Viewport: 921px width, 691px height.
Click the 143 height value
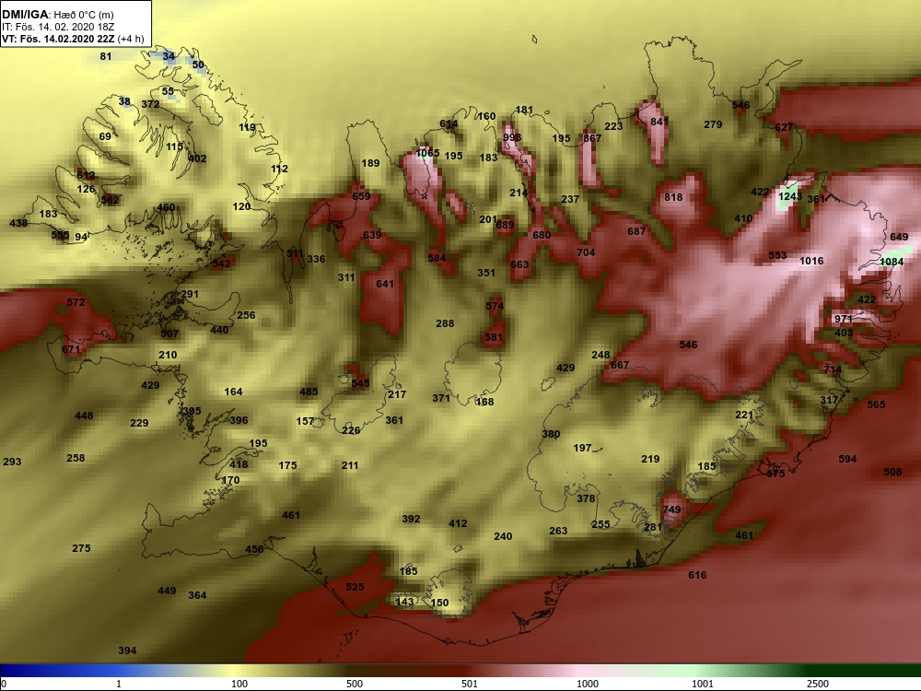[404, 601]
